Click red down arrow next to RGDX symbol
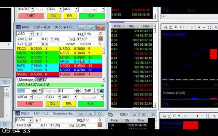The height and width of the screenshot is (136, 218). tap(37, 120)
